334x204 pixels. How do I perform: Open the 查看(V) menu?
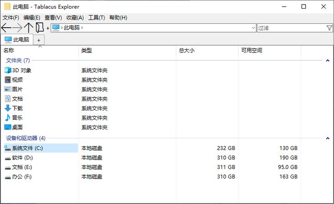click(x=53, y=17)
